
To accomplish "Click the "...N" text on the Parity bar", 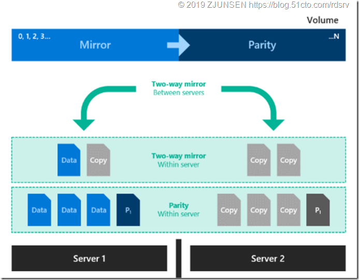I will coord(334,36).
